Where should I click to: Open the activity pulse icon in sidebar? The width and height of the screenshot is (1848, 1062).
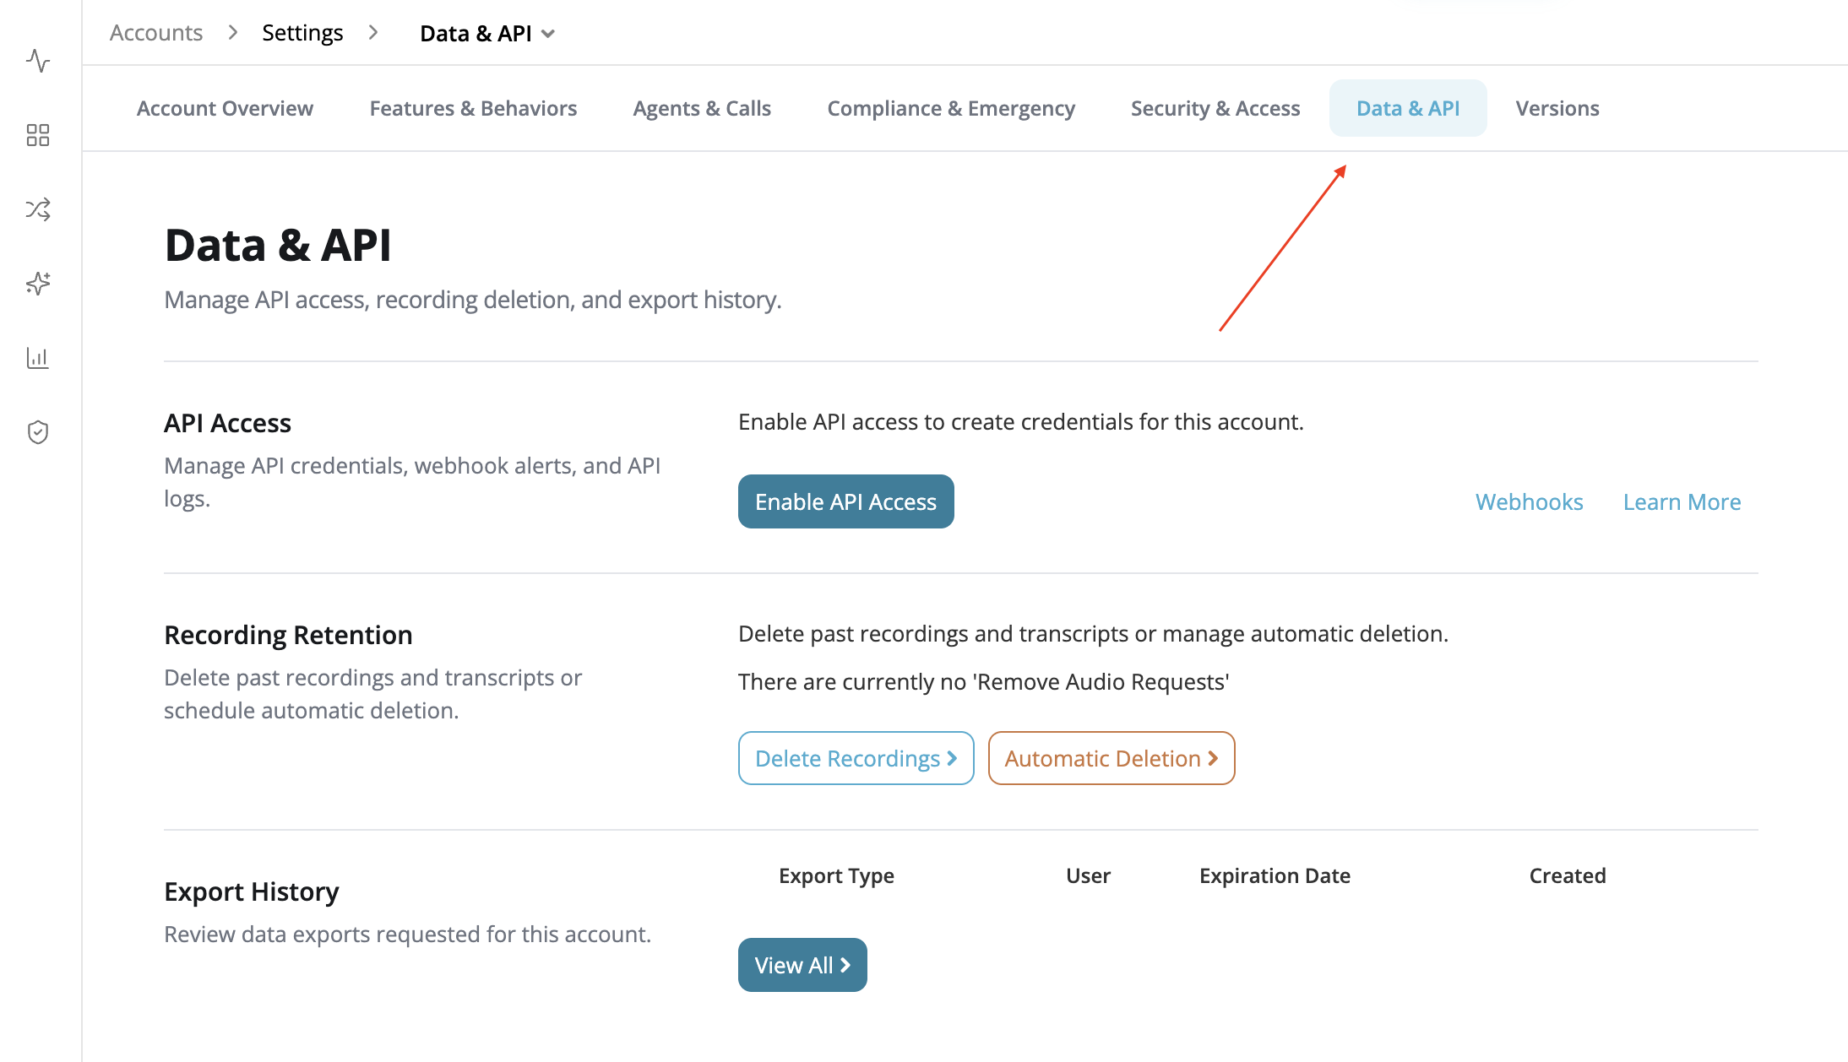(x=38, y=61)
